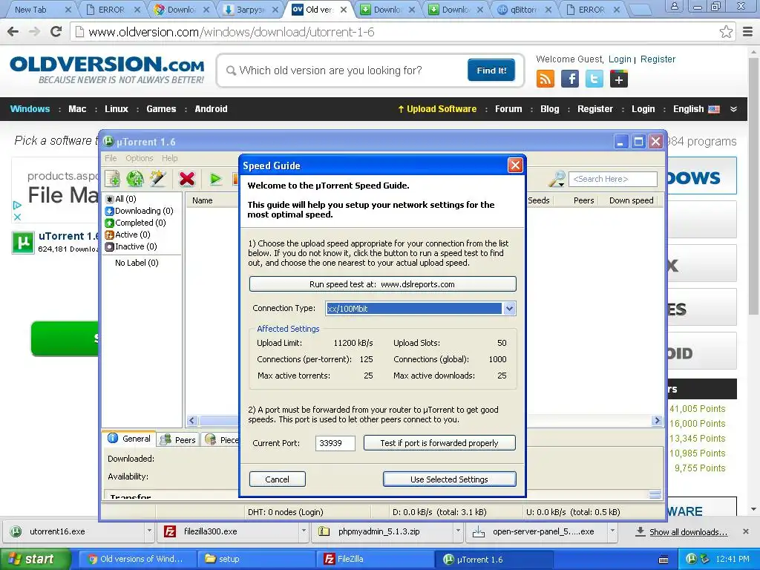Click the red X Remove torrent icon

point(186,179)
